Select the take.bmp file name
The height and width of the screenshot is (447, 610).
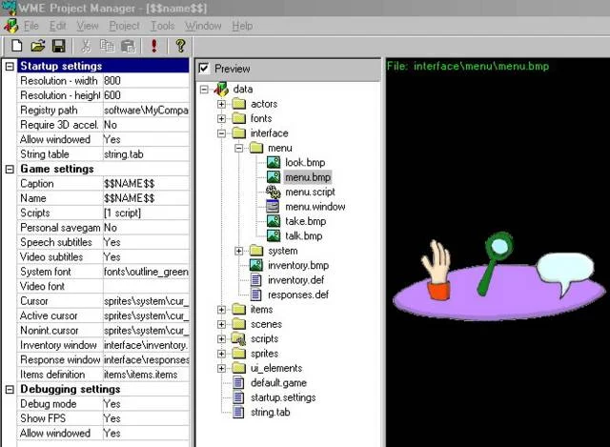pos(305,221)
